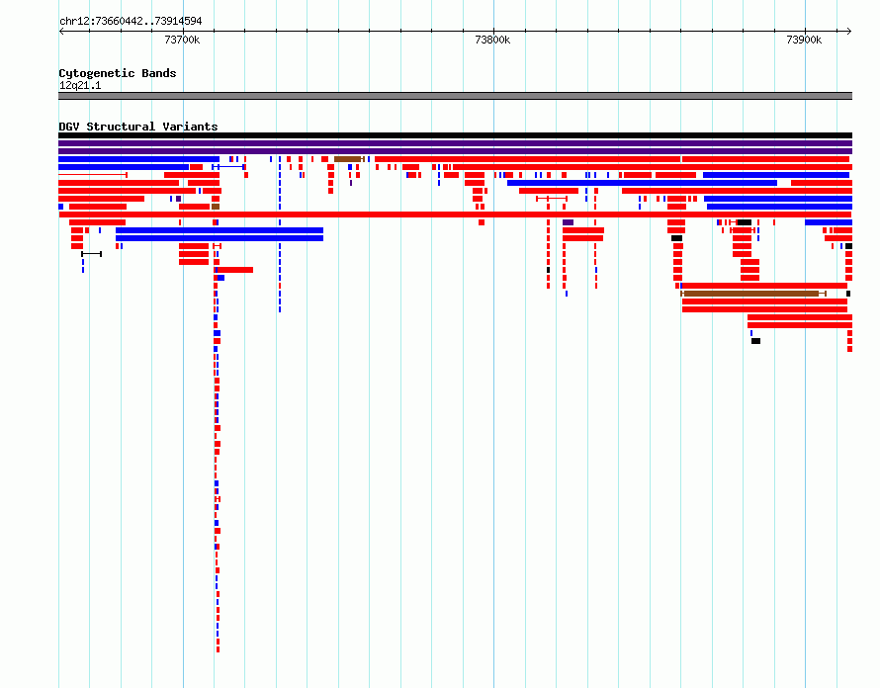The height and width of the screenshot is (688, 880).
Task: Click the 73800k ruler label
Action: tap(492, 40)
